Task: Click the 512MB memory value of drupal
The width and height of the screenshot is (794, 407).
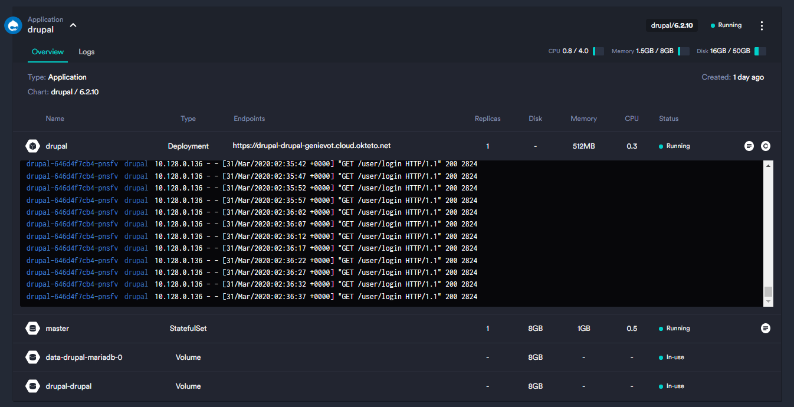Action: point(583,146)
